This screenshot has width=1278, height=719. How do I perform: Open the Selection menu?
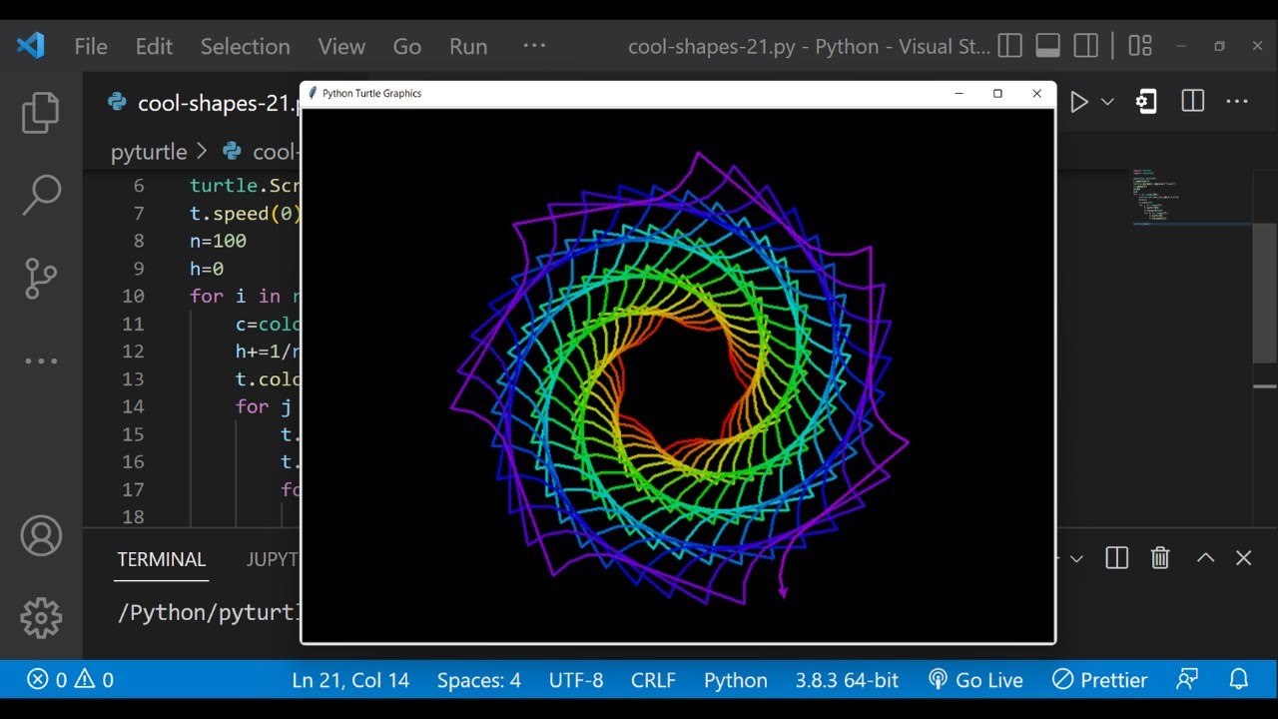tap(245, 46)
